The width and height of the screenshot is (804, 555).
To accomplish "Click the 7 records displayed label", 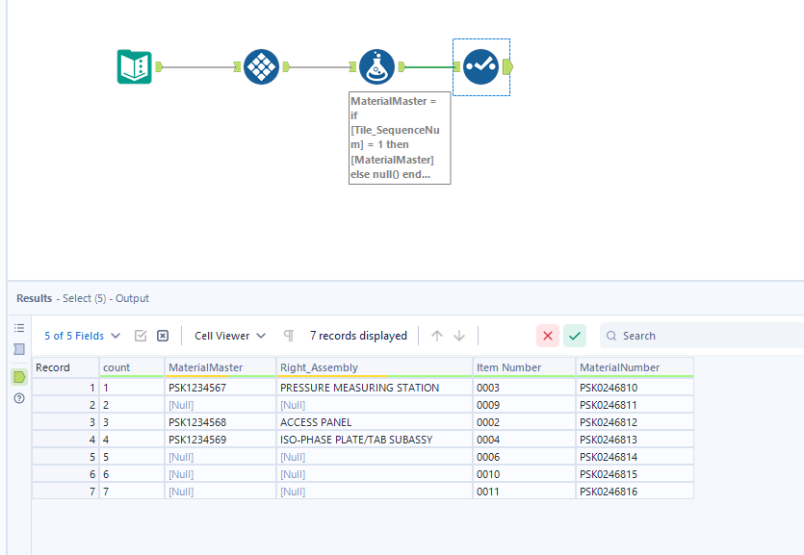I will (x=358, y=336).
